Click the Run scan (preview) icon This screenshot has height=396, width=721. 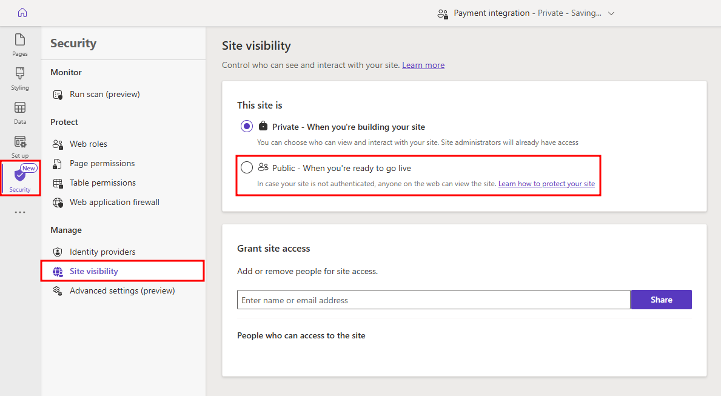tap(58, 95)
